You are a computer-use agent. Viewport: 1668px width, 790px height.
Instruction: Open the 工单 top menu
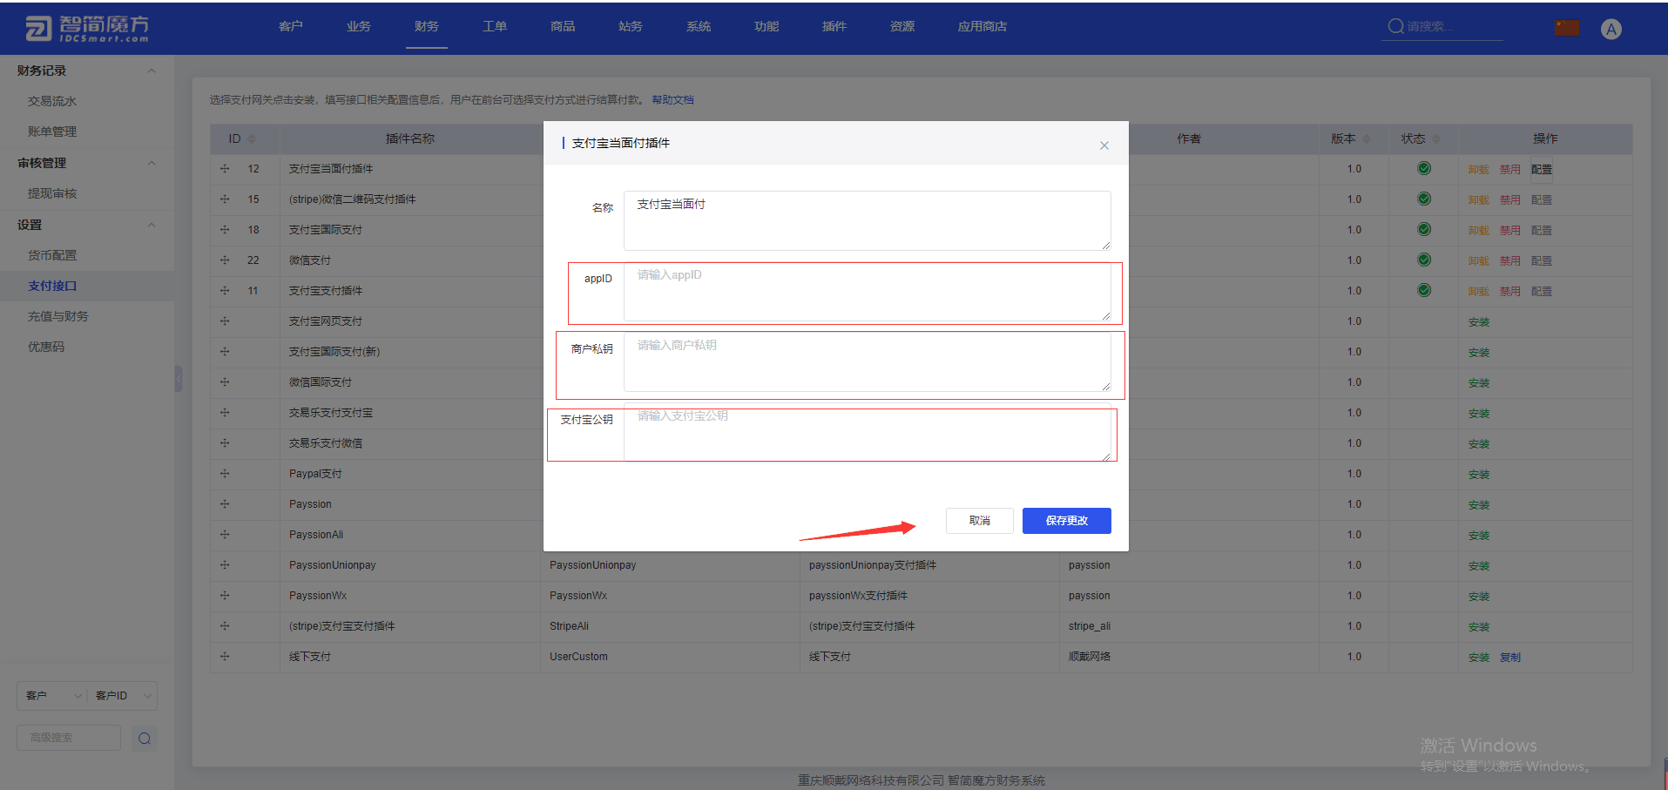point(495,26)
